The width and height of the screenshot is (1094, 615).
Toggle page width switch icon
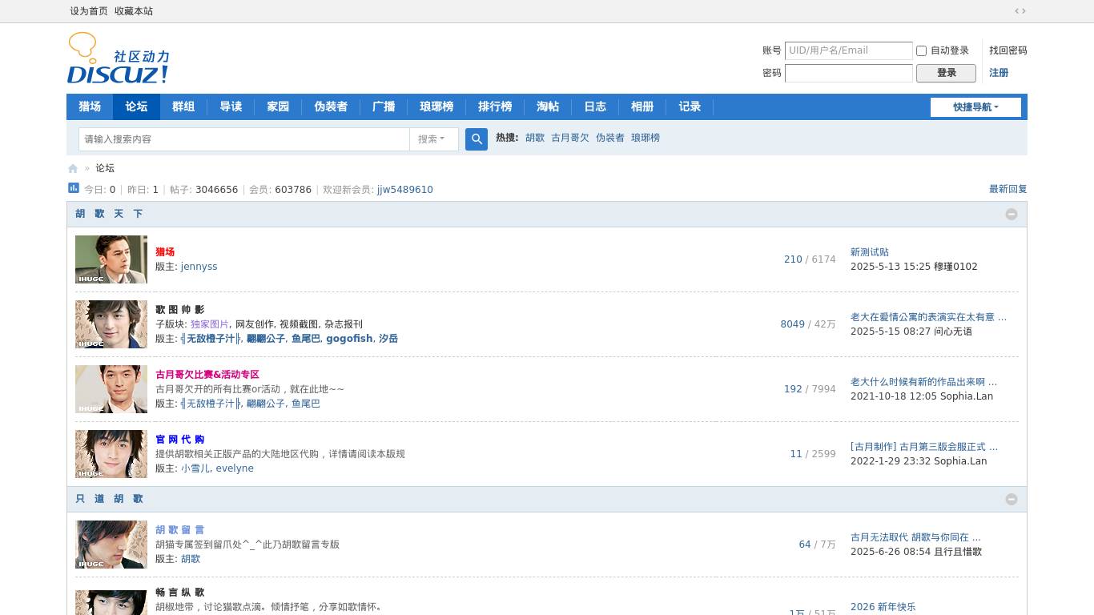(1020, 11)
